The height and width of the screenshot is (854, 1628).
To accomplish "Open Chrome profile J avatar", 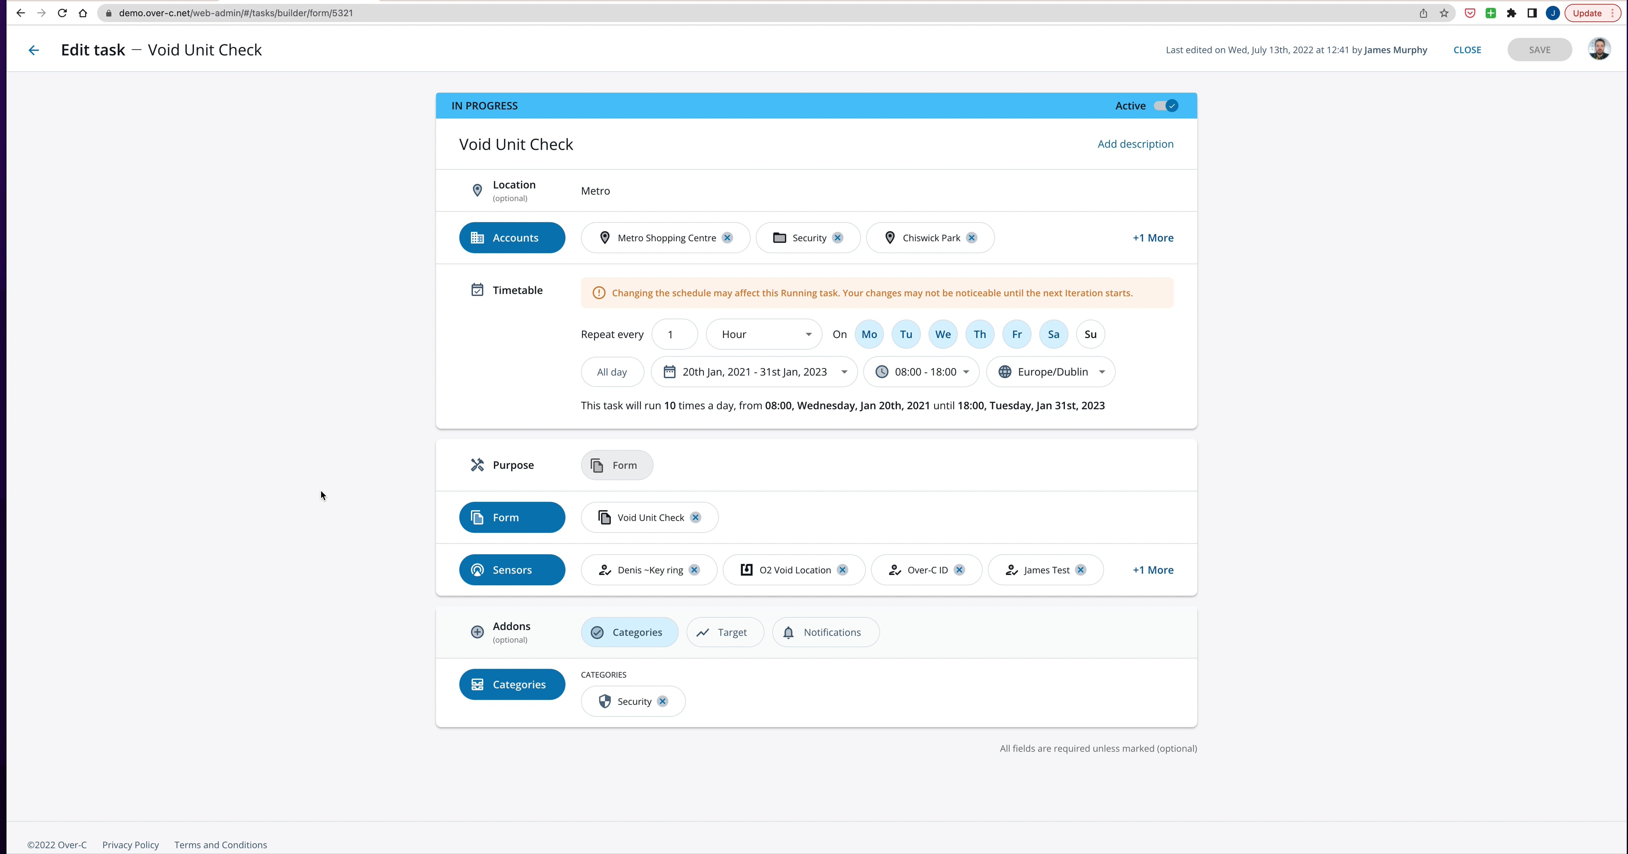I will coord(1553,13).
